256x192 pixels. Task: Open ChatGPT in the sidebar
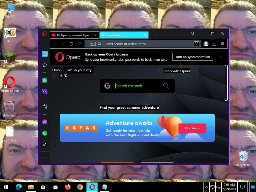point(45,80)
